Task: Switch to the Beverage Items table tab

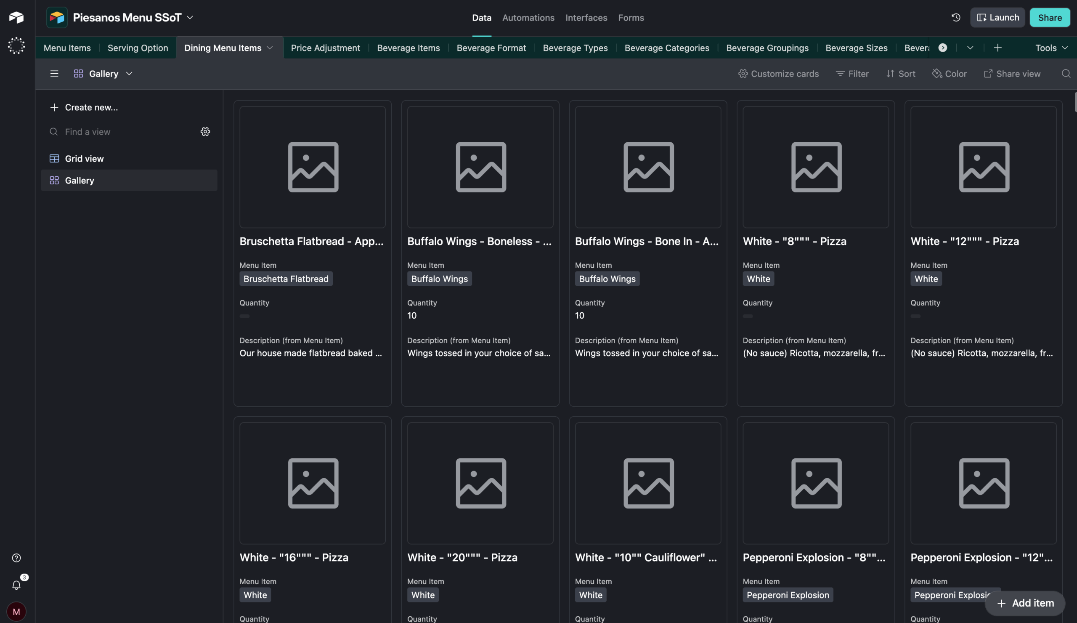Action: (x=408, y=48)
